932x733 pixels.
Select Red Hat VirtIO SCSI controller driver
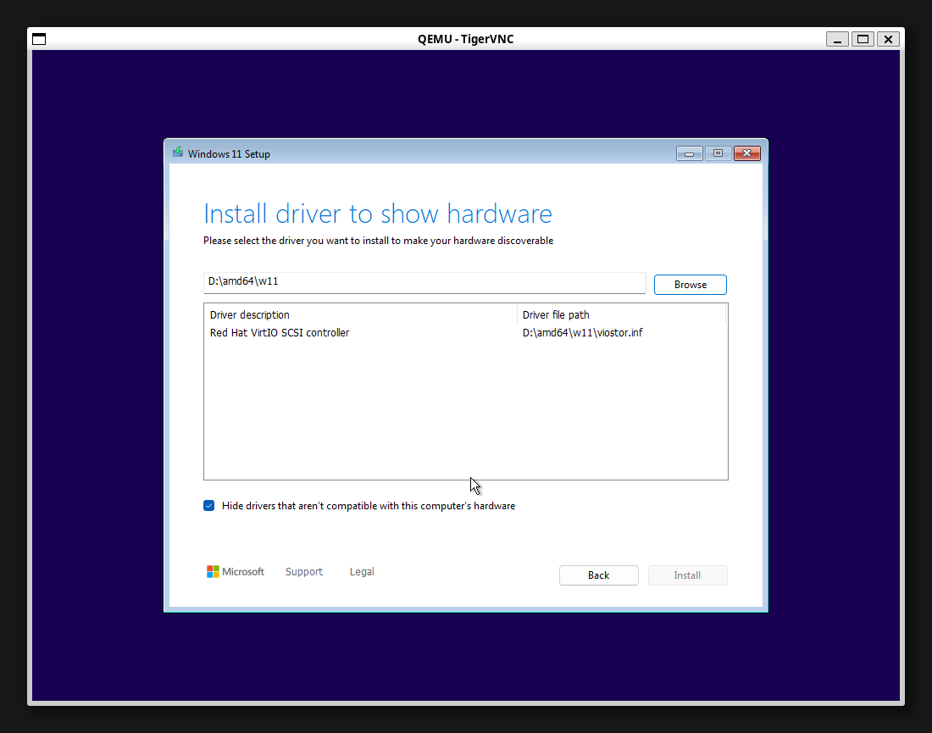point(280,333)
